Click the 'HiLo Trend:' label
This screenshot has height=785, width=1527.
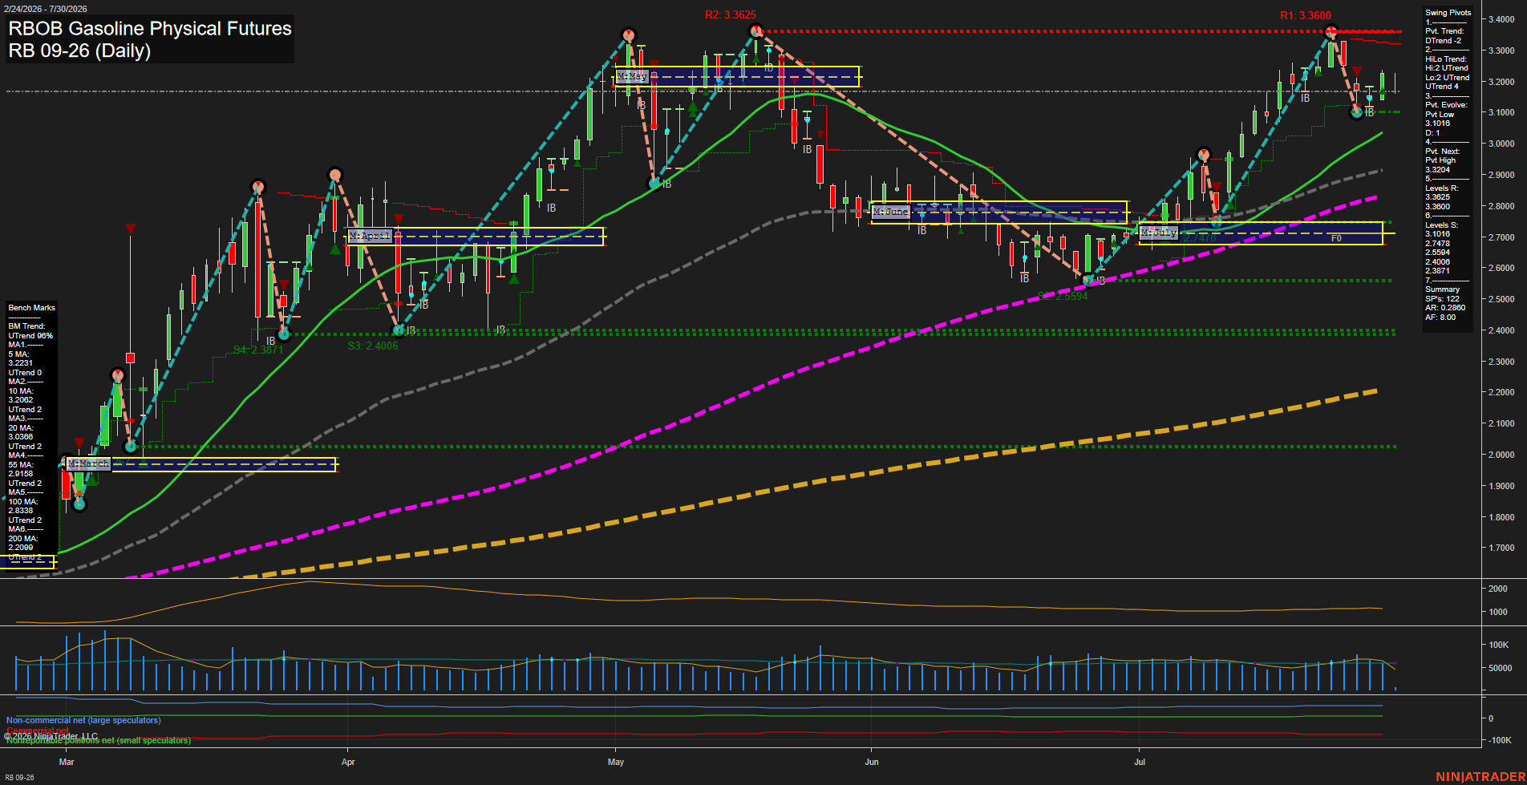tap(1446, 59)
